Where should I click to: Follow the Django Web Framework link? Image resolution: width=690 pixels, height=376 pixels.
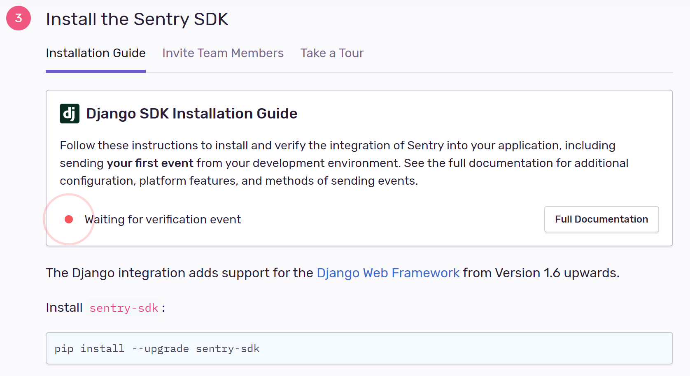(388, 273)
